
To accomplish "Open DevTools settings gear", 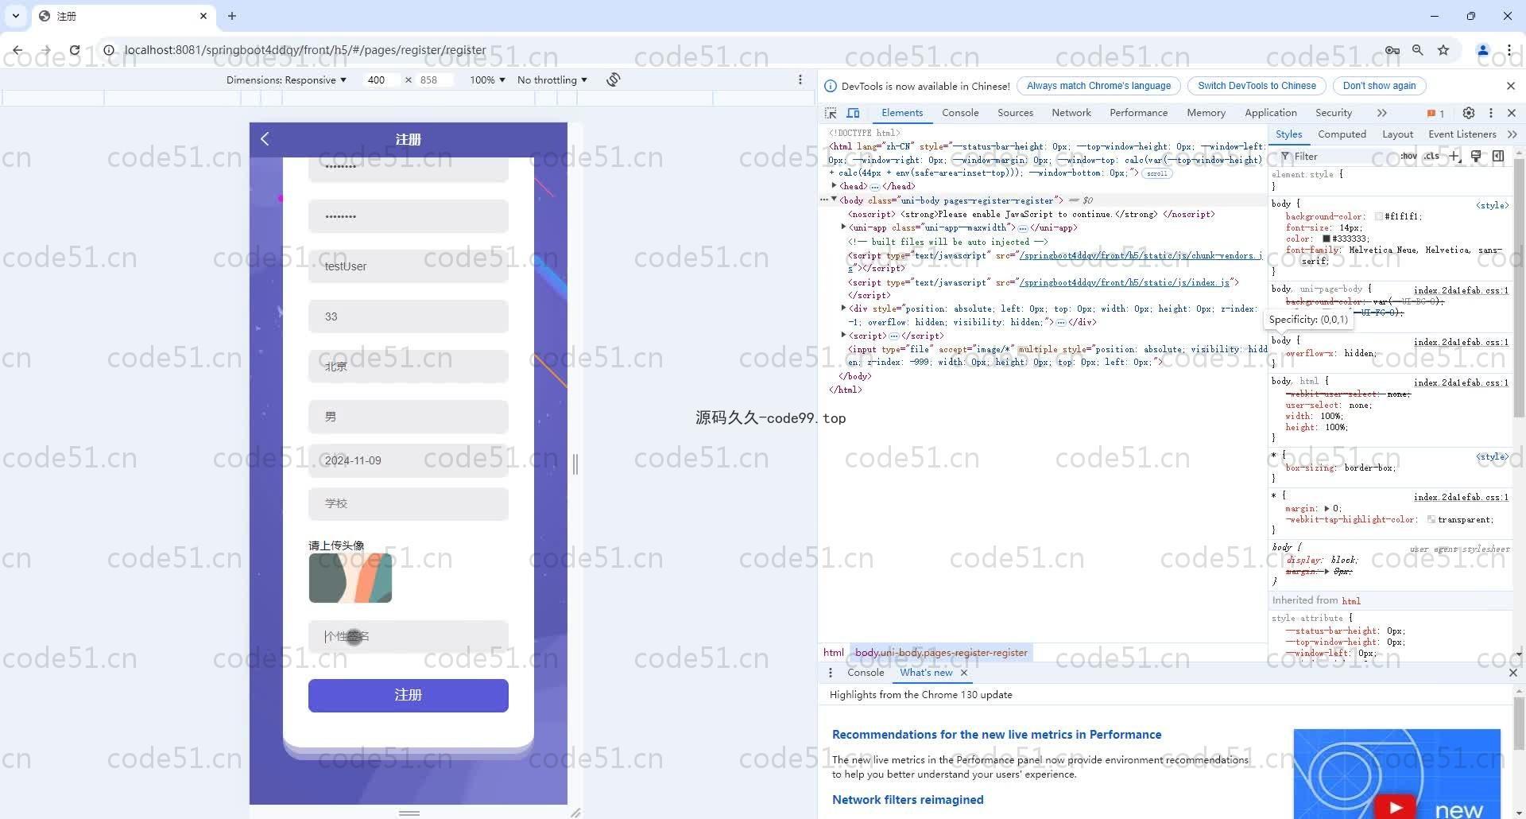I will coord(1469,113).
